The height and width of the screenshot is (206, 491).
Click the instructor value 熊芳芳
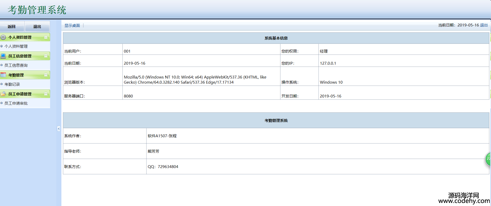153,151
